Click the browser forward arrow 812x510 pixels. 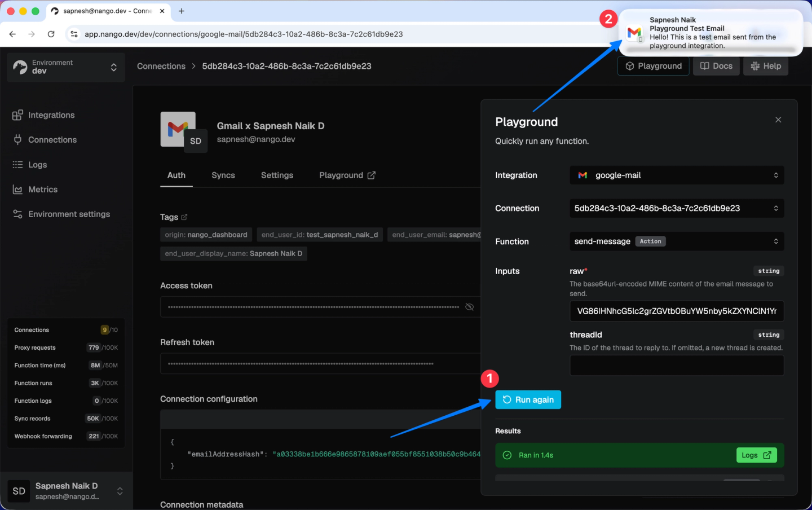pyautogui.click(x=32, y=34)
